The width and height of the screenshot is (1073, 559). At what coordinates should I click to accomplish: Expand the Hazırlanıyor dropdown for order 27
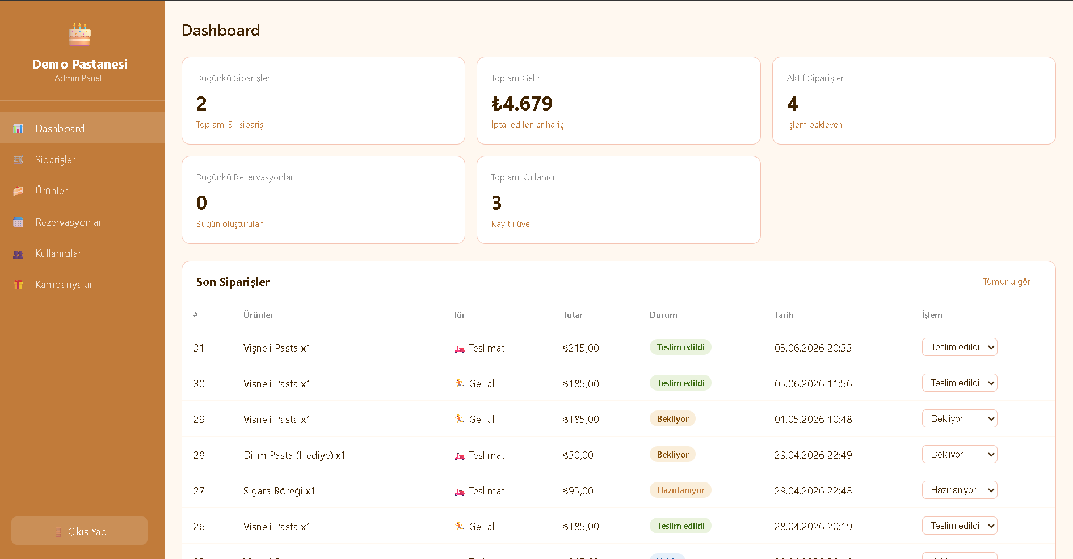960,490
